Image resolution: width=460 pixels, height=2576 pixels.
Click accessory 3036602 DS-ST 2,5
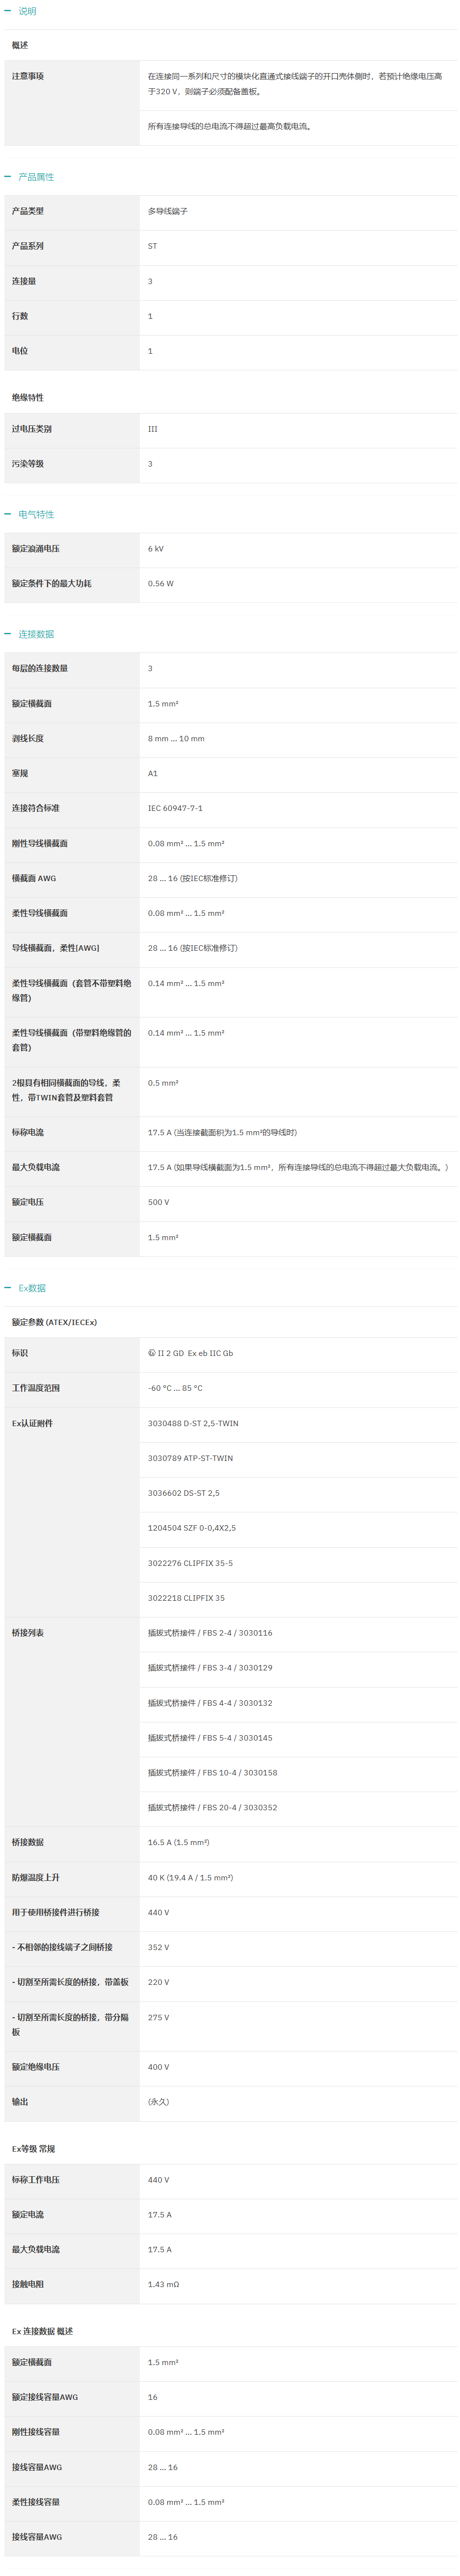pyautogui.click(x=184, y=1493)
